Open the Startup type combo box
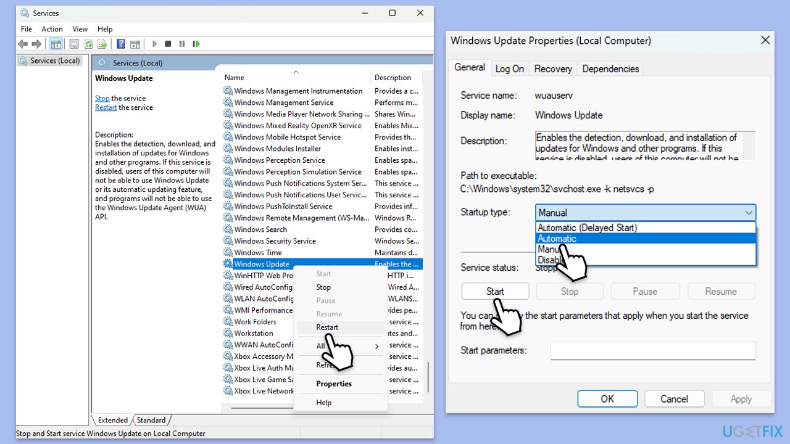This screenshot has height=444, width=790. pyautogui.click(x=646, y=213)
